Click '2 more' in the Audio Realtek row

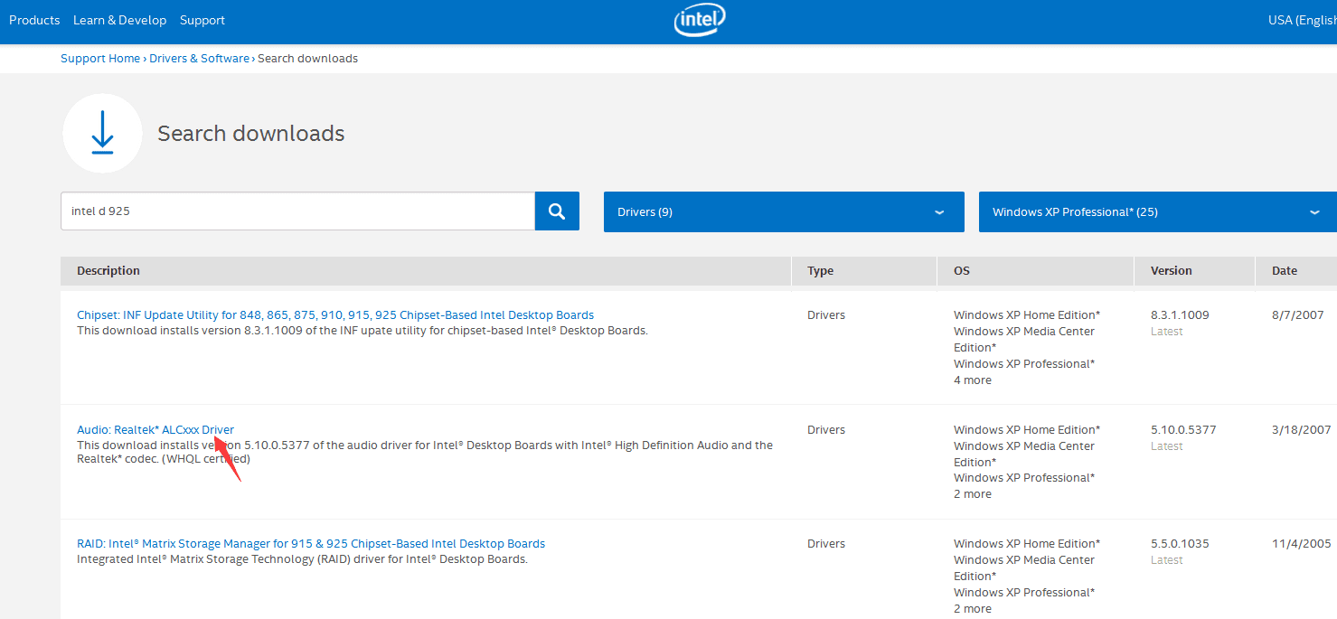(973, 494)
